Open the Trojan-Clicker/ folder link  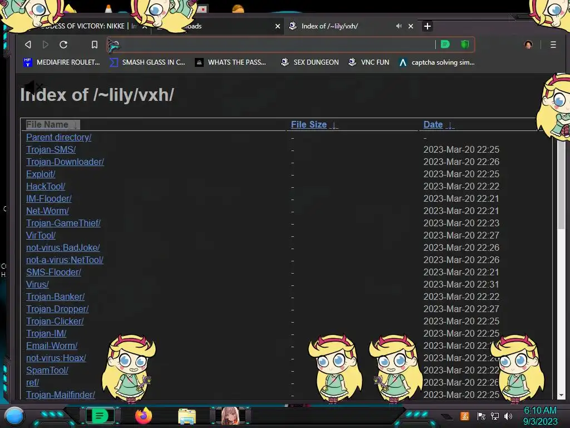(55, 322)
